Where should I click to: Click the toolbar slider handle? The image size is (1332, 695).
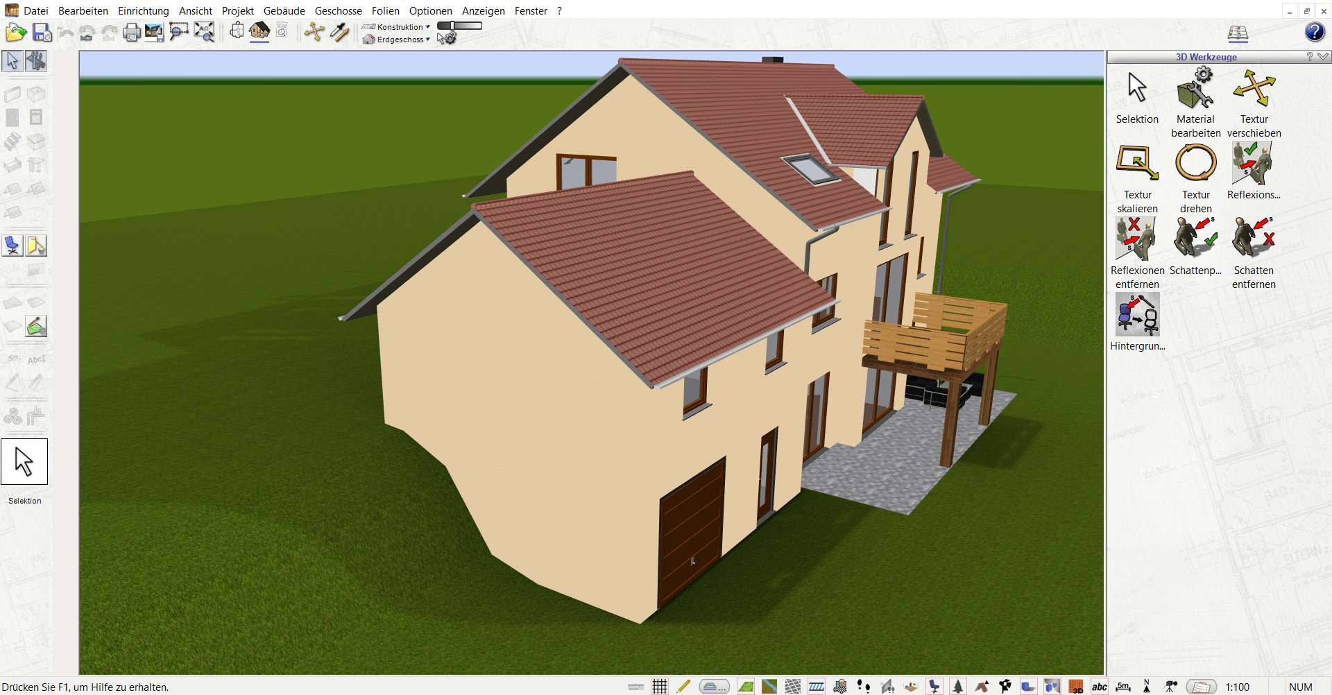point(452,26)
